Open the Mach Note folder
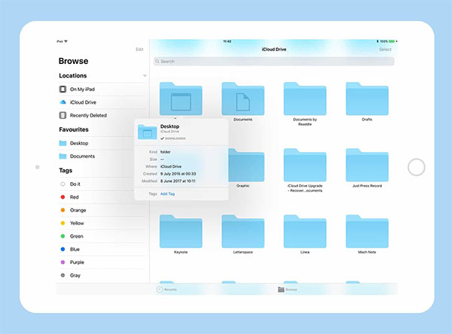The width and height of the screenshot is (452, 334). (x=367, y=232)
